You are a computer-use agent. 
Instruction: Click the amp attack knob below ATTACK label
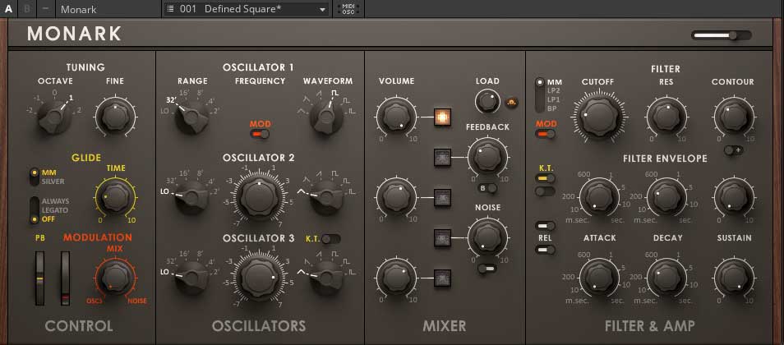click(x=598, y=278)
